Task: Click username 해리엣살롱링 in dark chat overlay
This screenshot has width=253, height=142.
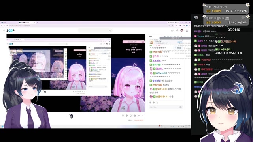Action: (207, 69)
